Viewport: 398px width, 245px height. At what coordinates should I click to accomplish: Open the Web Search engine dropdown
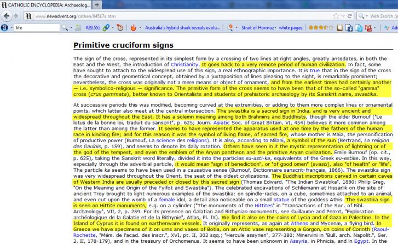coord(361,16)
